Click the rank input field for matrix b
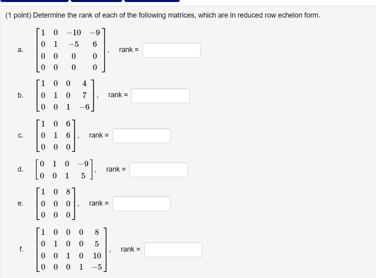The width and height of the screenshot is (376, 278). [x=160, y=96]
